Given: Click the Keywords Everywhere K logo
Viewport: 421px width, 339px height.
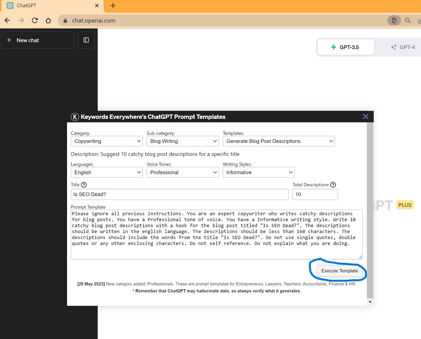Looking at the screenshot, I should point(75,117).
